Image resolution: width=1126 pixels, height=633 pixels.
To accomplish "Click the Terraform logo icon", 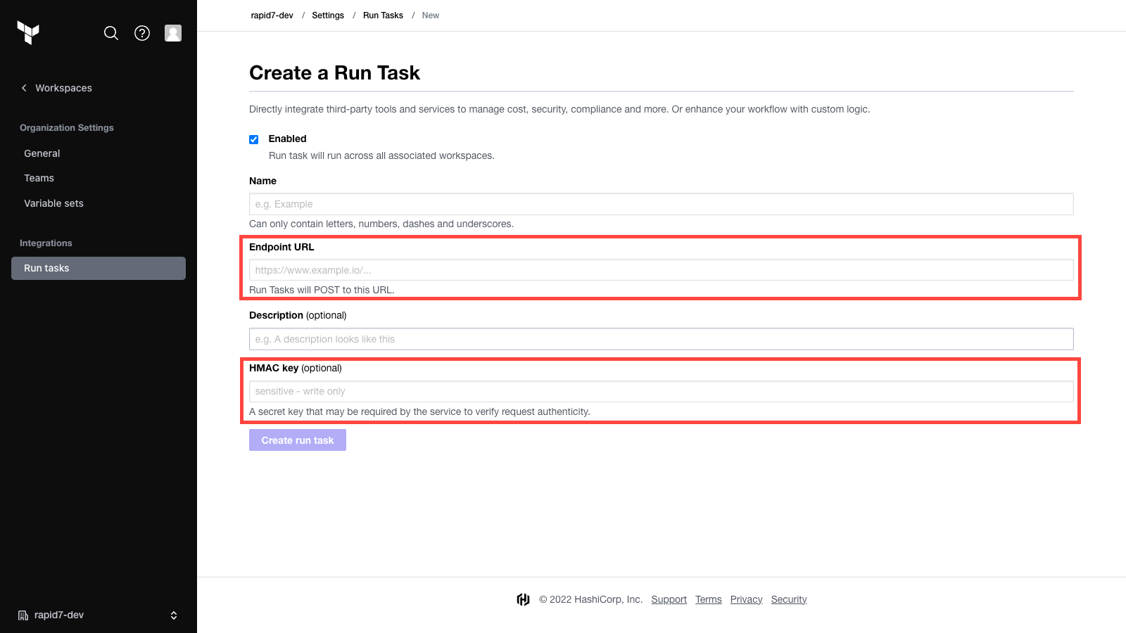I will (28, 32).
